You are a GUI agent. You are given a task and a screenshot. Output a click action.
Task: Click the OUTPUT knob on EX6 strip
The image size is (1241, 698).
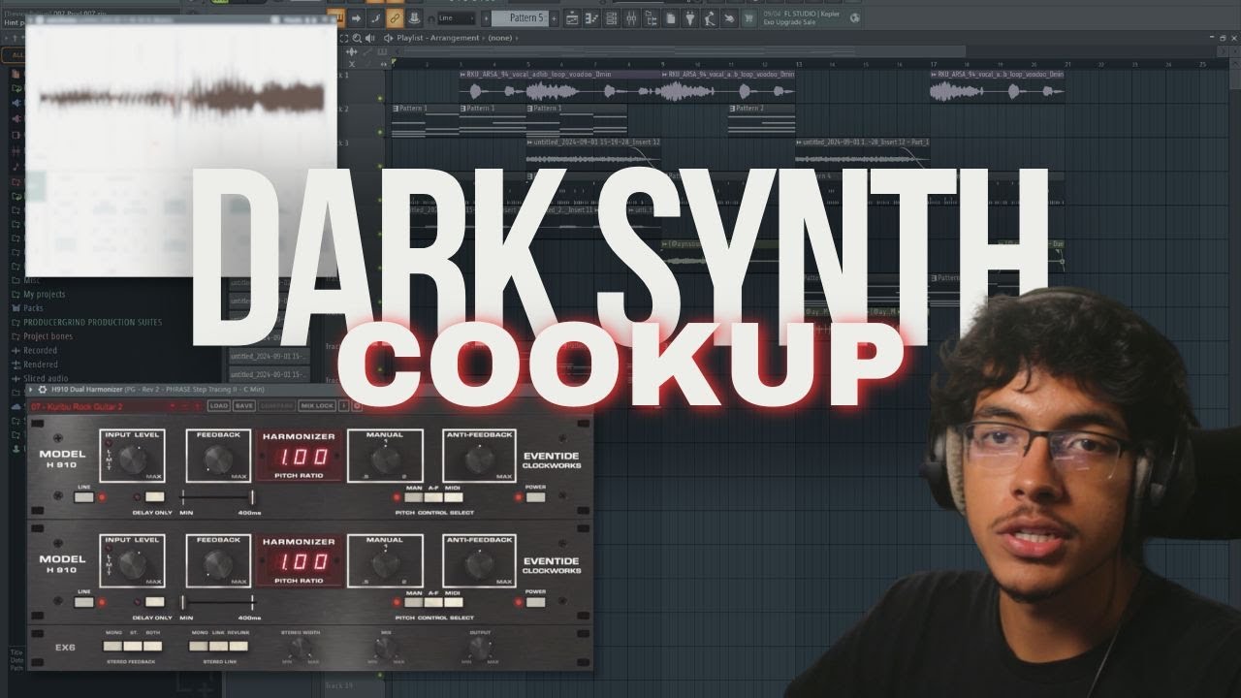pos(479,648)
